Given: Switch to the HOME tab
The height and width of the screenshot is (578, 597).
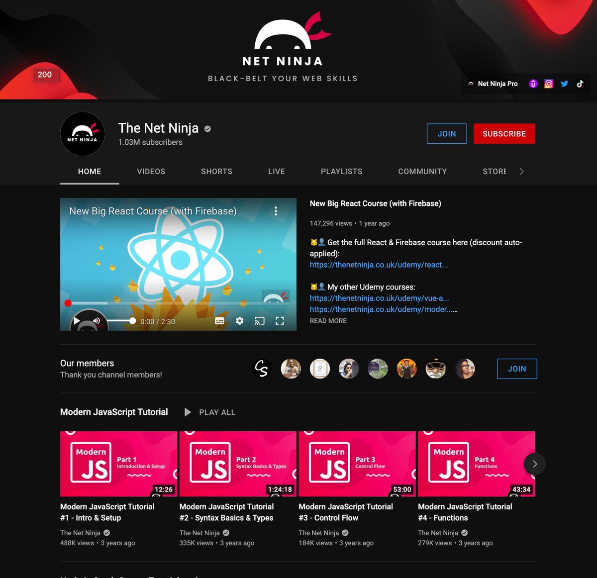Looking at the screenshot, I should [x=90, y=171].
